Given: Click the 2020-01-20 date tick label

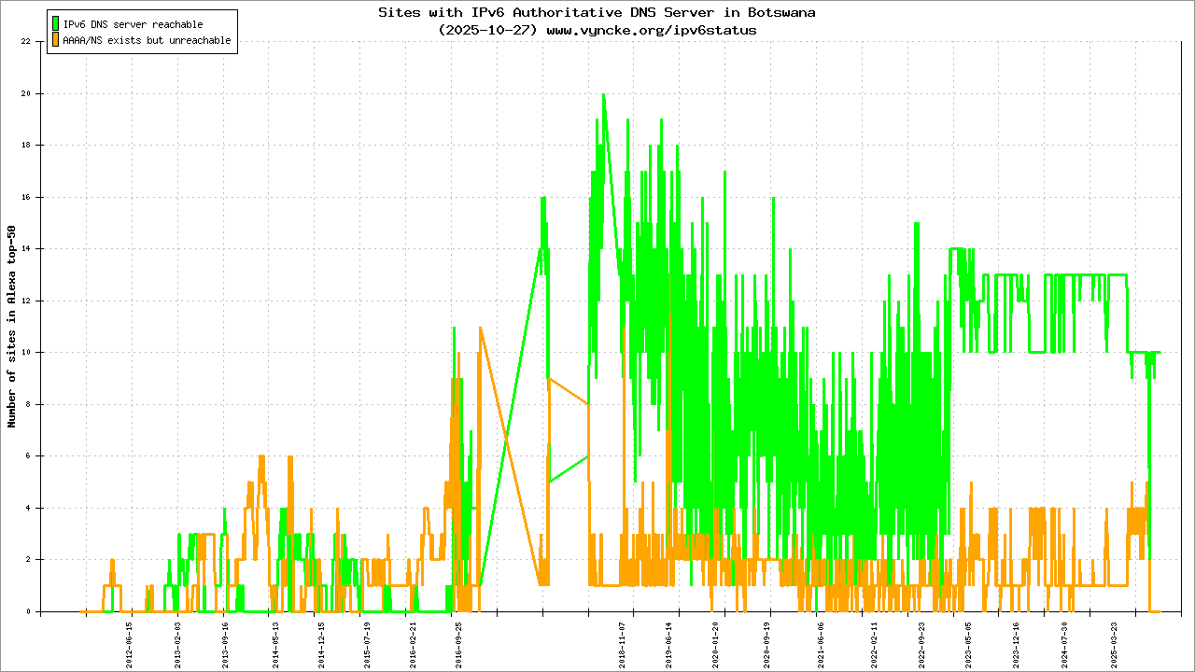Looking at the screenshot, I should [x=715, y=640].
